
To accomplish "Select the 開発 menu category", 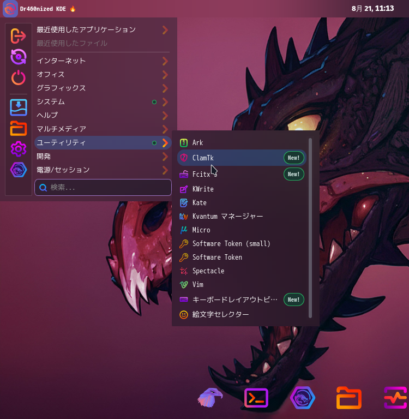I will pos(103,157).
